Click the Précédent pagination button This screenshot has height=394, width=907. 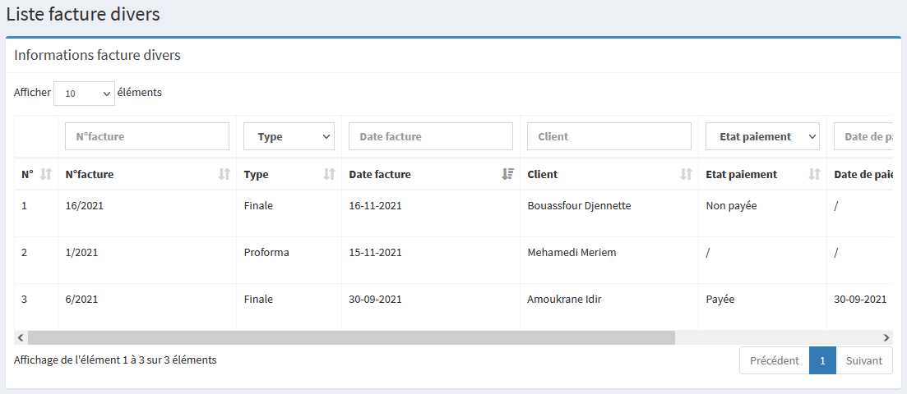(x=774, y=360)
